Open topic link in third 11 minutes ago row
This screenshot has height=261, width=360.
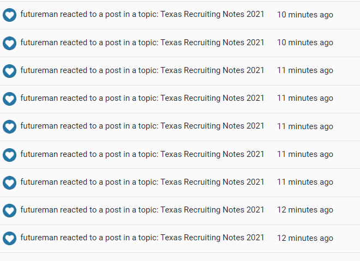212,126
